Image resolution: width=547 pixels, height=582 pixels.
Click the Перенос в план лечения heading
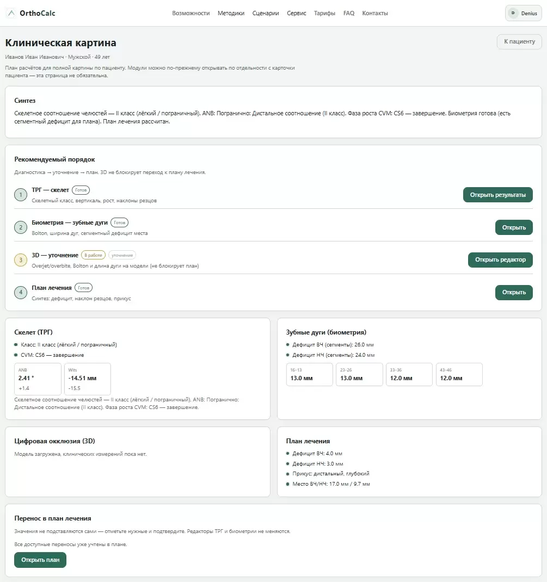tap(53, 518)
